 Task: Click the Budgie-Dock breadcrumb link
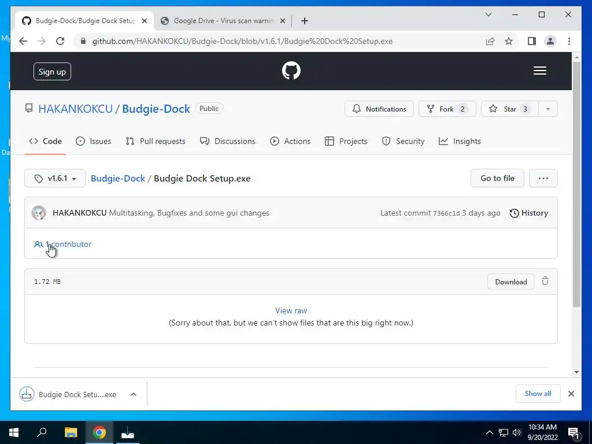(x=118, y=179)
